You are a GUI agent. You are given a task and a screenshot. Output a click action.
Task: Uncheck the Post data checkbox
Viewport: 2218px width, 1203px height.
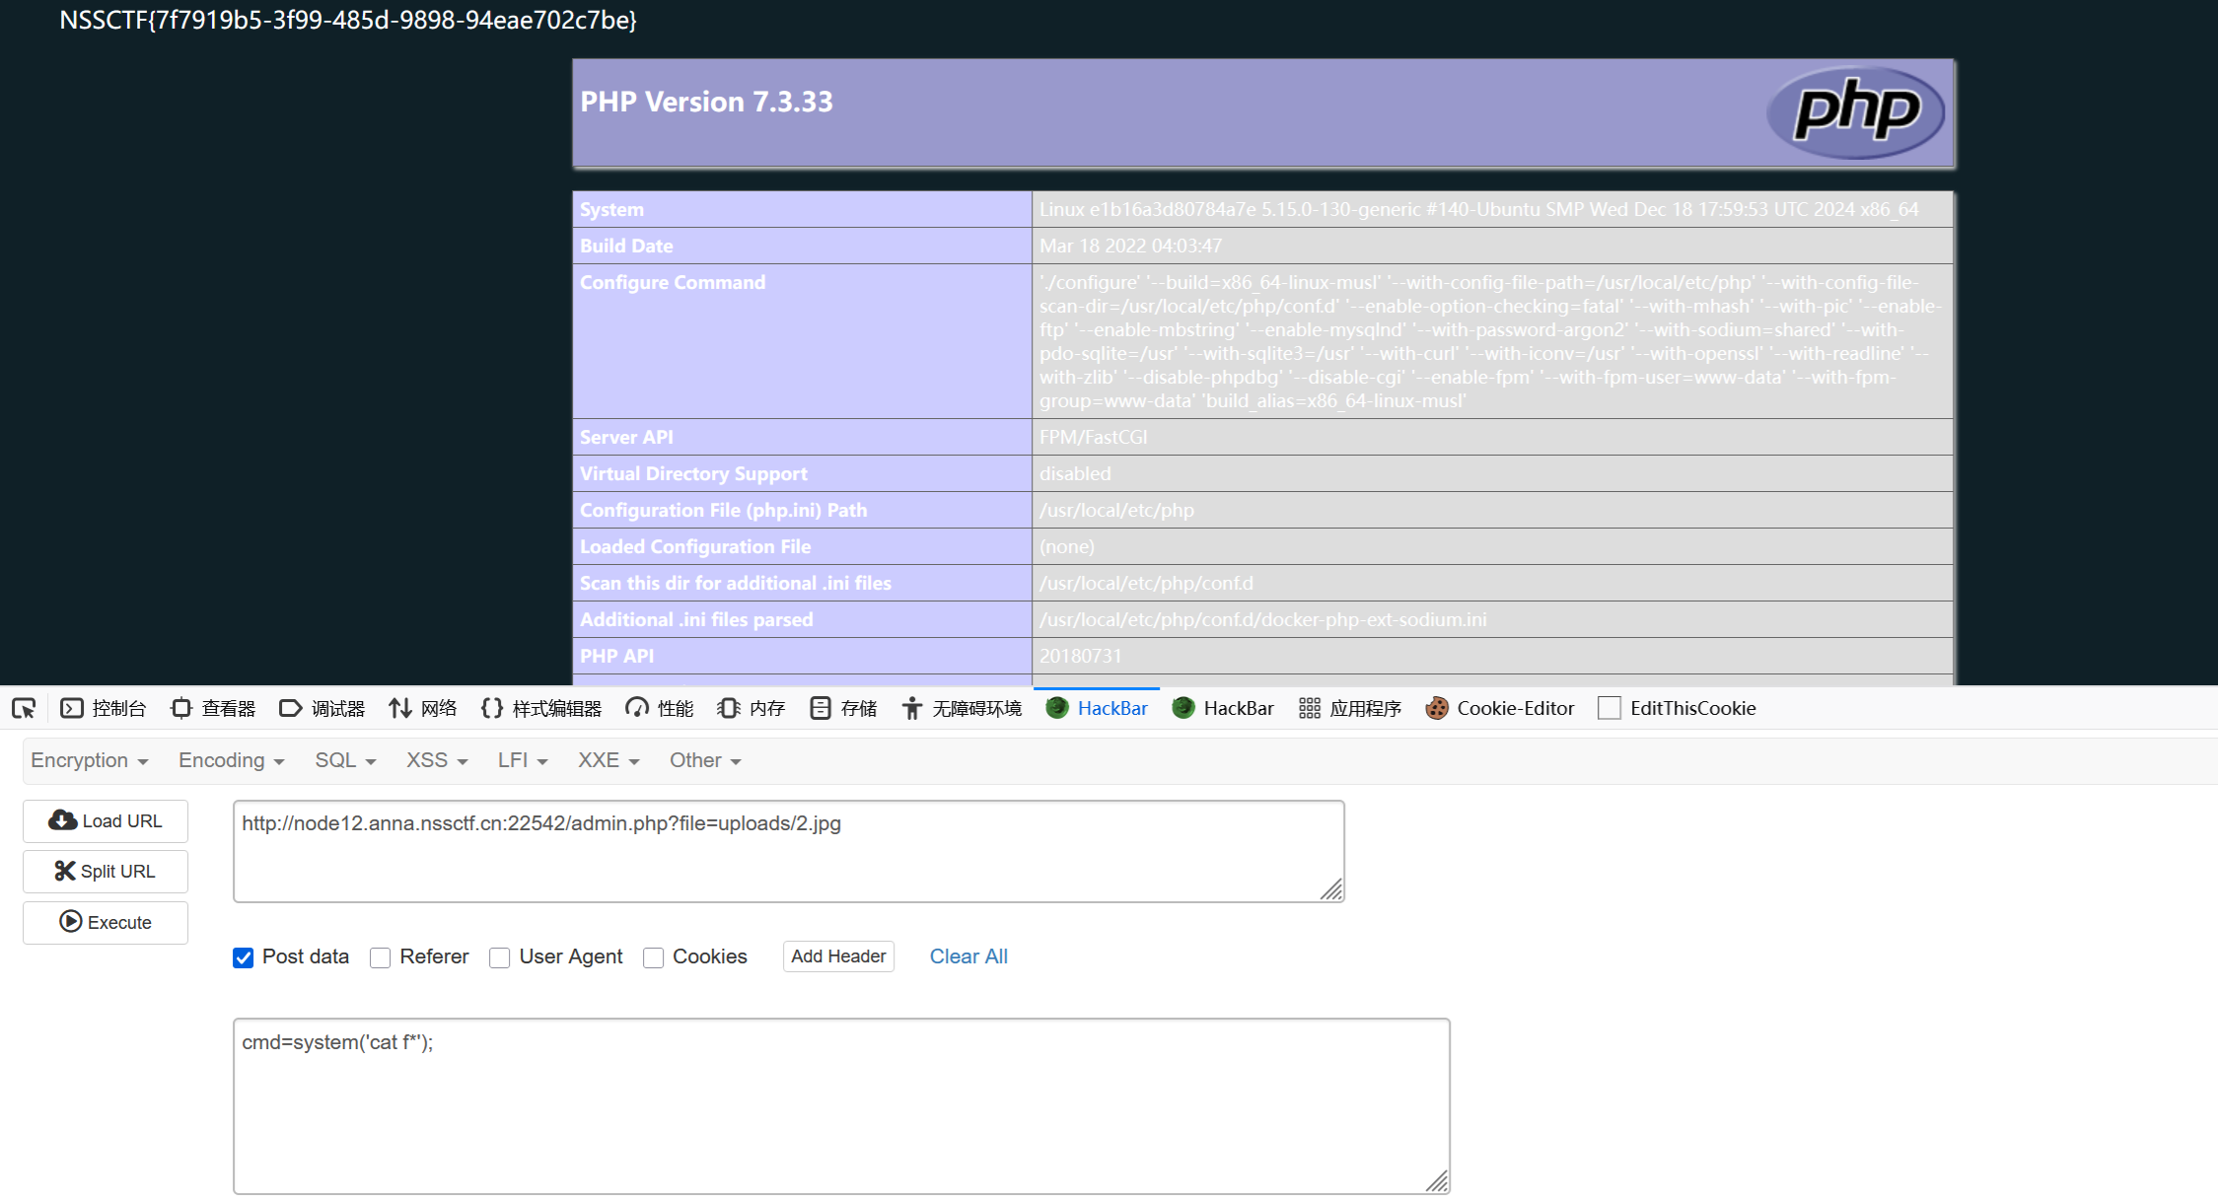(244, 957)
